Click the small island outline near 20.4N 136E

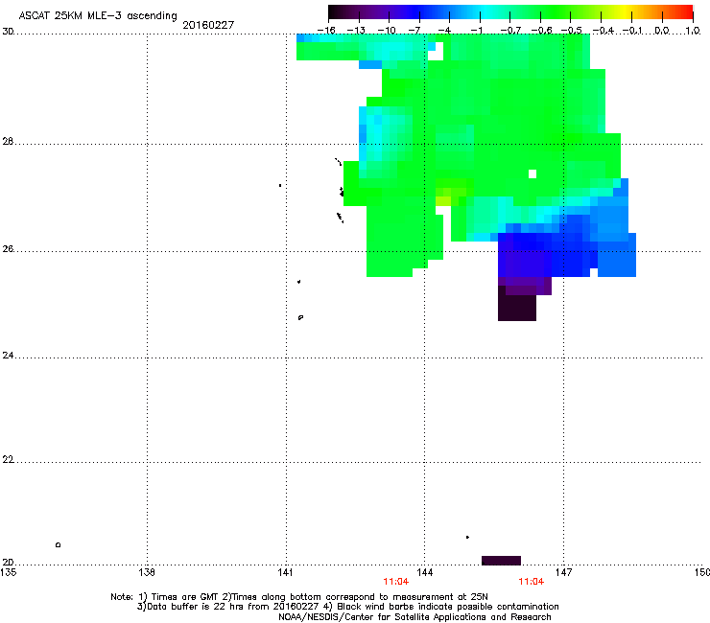coord(58,544)
